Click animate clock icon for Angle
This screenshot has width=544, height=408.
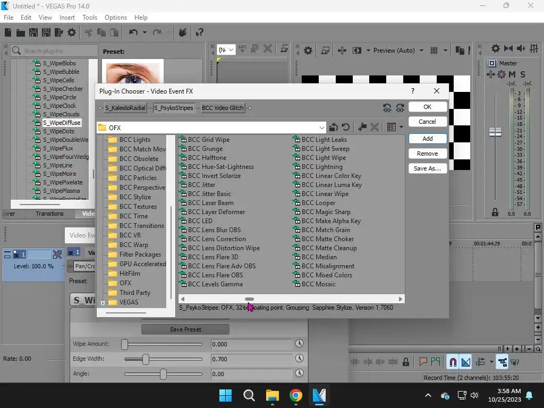pyautogui.click(x=300, y=373)
